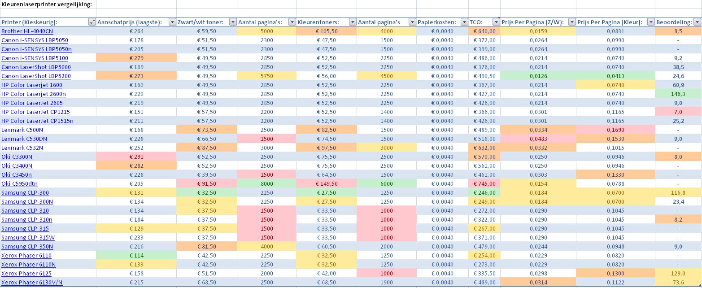Follow the Samsung CLP-310 link
The image size is (702, 288).
click(x=25, y=211)
